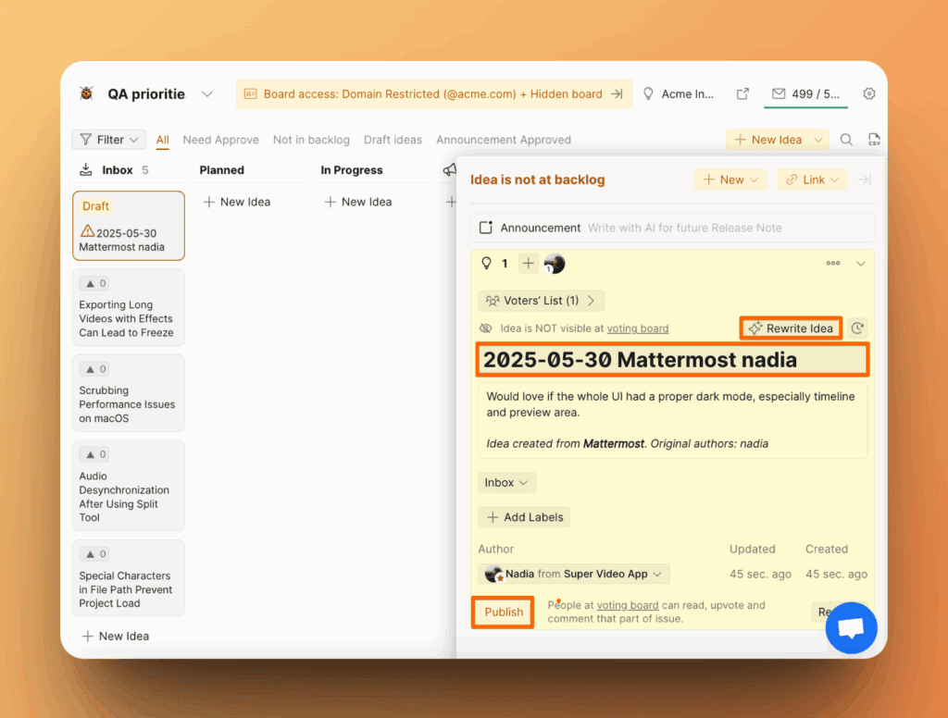Click the search magnifier icon

coord(846,140)
